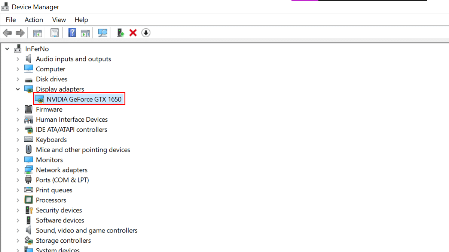The height and width of the screenshot is (252, 449).
Task: Click the Disable device down-arrow icon
Action: [146, 33]
